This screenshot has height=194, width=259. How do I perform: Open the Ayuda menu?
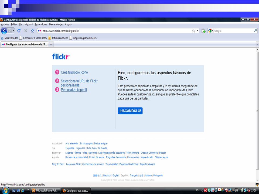[68, 25]
